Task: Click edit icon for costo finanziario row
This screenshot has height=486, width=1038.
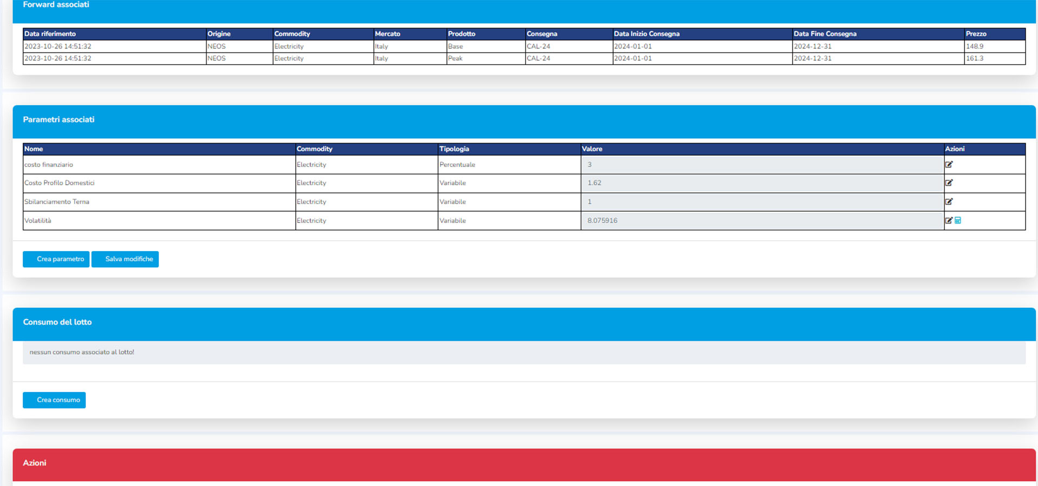Action: 949,165
